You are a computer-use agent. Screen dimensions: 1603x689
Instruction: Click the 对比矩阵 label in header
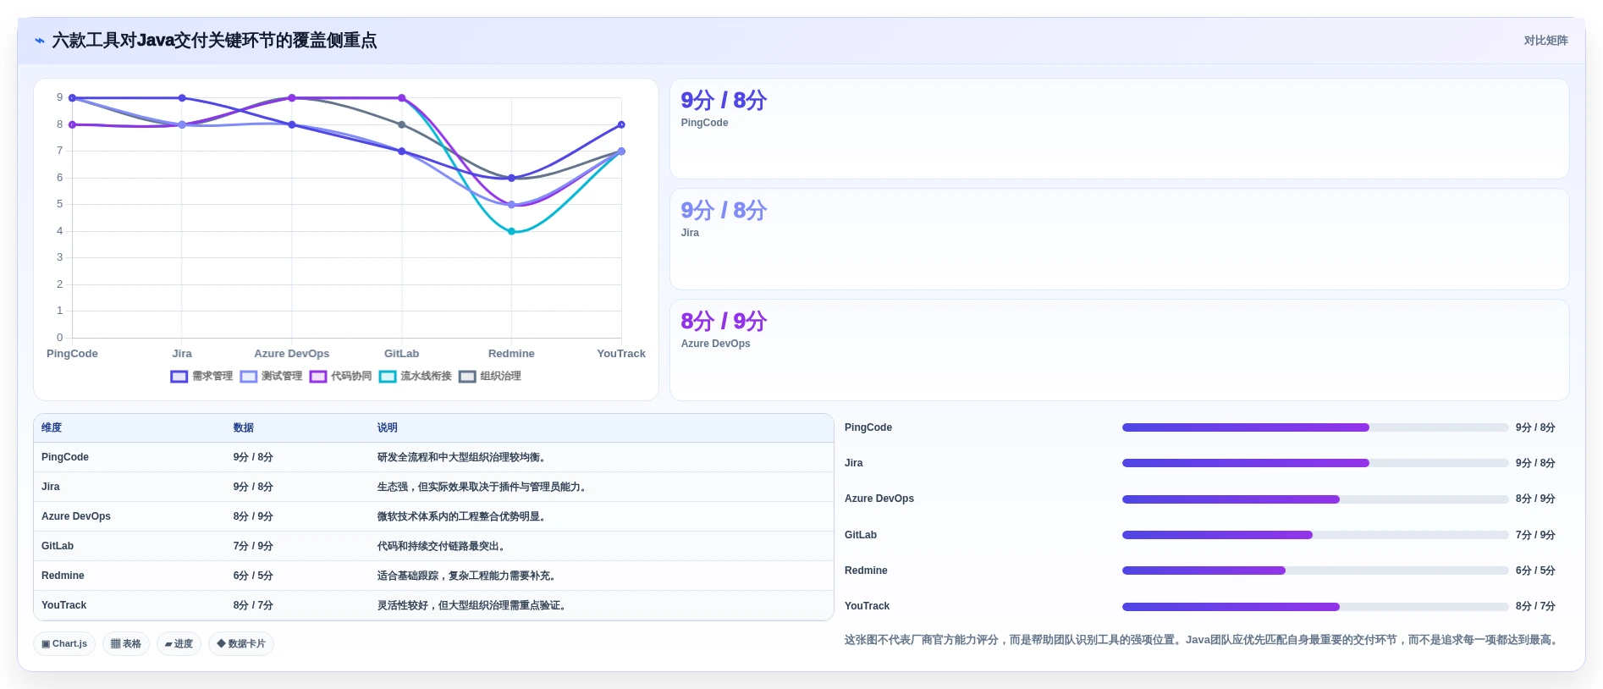pos(1545,41)
